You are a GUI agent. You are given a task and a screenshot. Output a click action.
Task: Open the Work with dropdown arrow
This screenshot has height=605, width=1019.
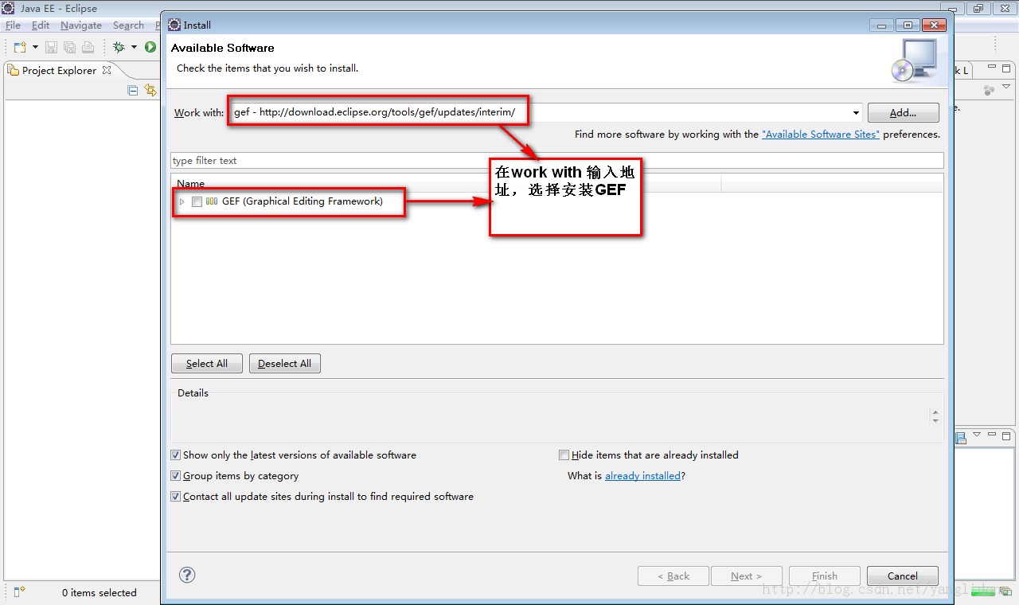pos(856,113)
